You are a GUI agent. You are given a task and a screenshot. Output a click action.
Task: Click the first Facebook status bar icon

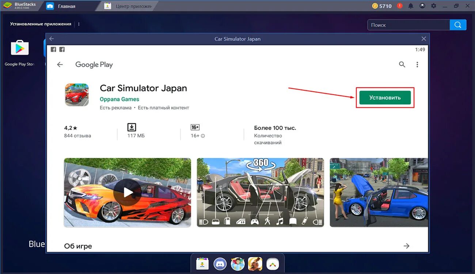point(53,50)
